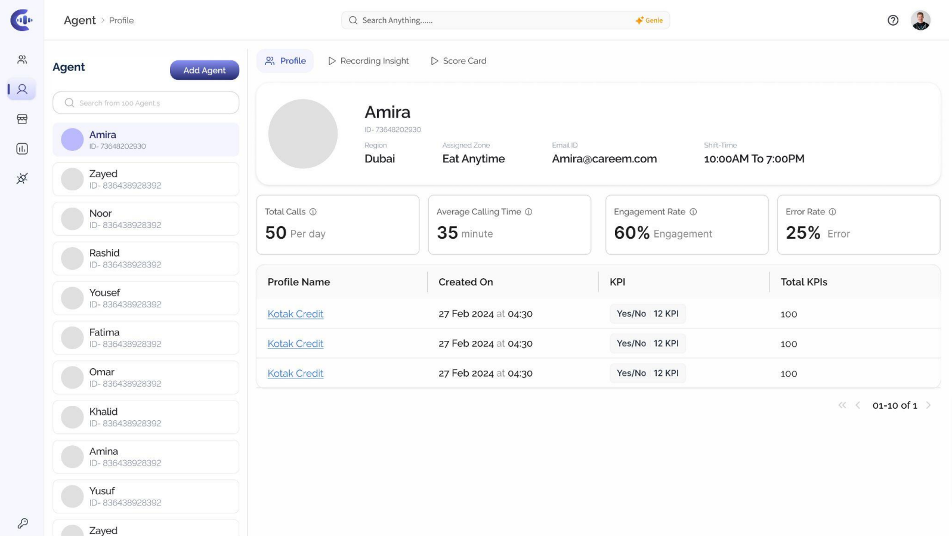
Task: Open the user profile avatar
Action: pos(920,20)
